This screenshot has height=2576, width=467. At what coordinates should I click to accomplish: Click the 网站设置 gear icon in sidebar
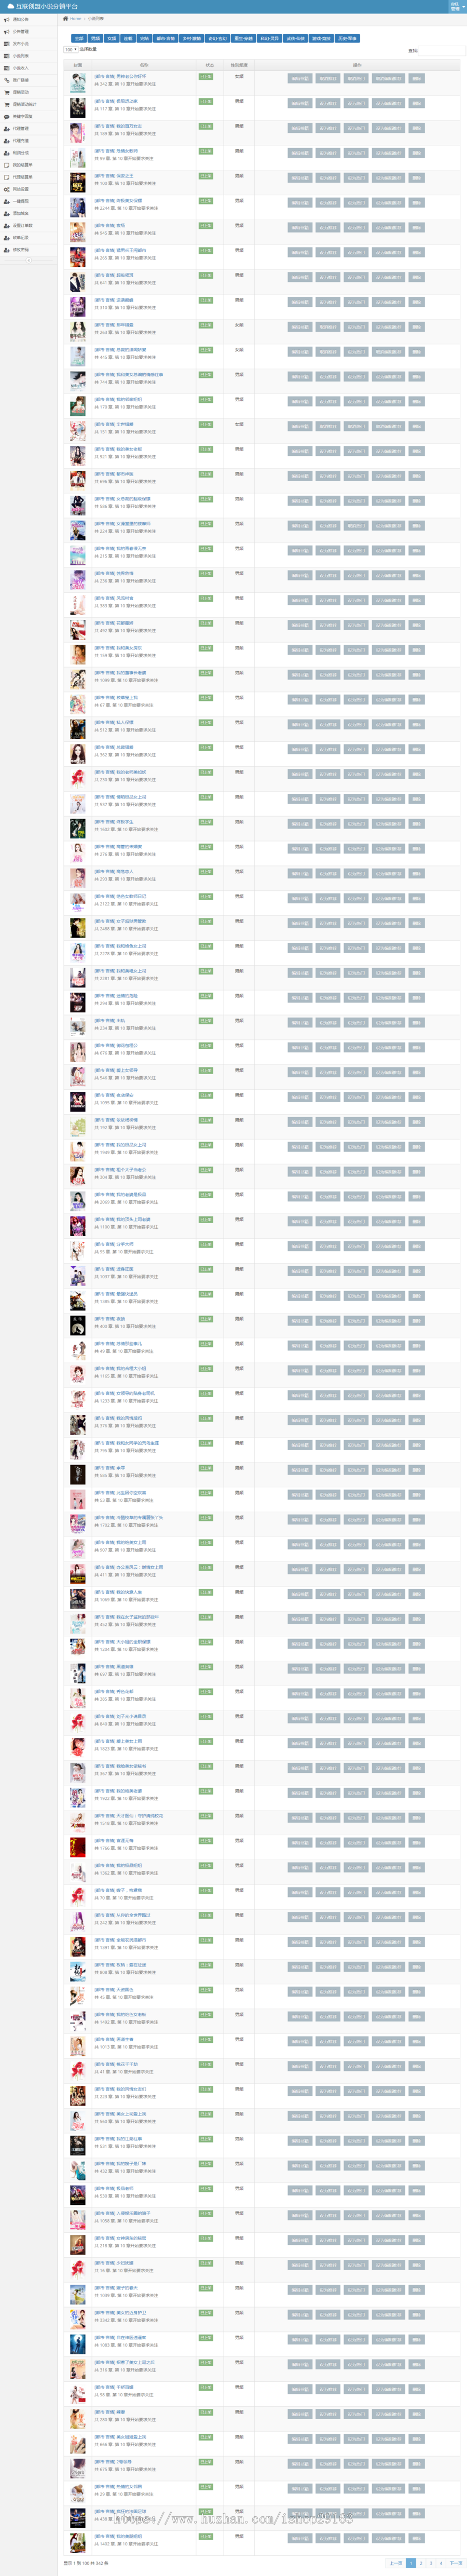pyautogui.click(x=7, y=189)
